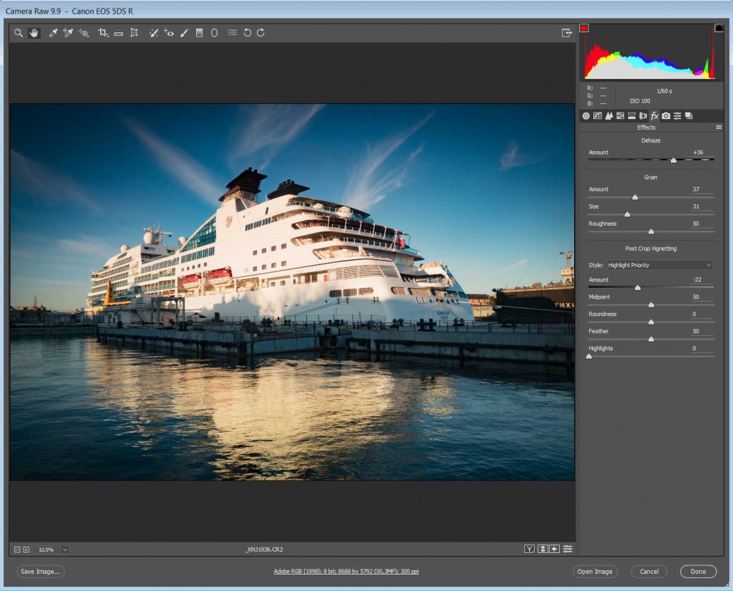Open the zoom level dropdown
The image size is (733, 591).
point(65,549)
